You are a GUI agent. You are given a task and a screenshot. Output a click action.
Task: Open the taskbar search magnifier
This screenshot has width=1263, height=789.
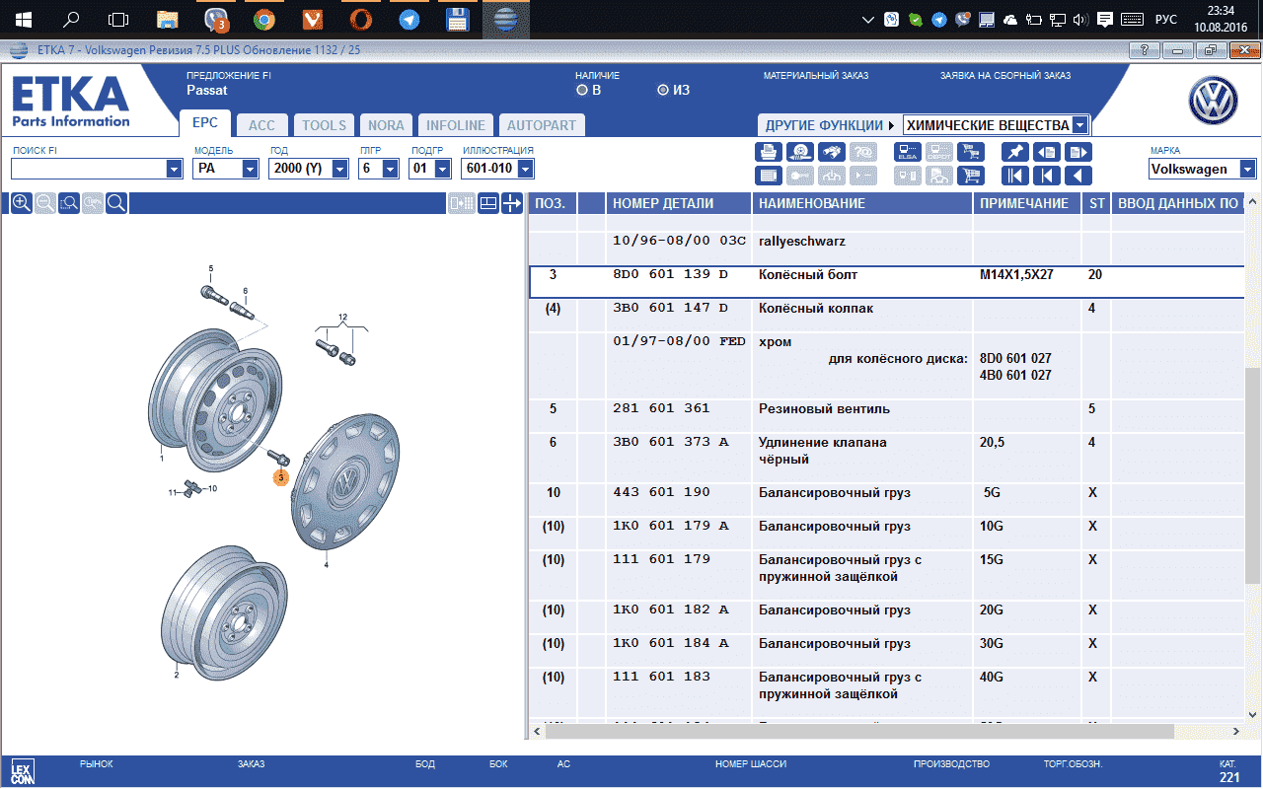(71, 20)
